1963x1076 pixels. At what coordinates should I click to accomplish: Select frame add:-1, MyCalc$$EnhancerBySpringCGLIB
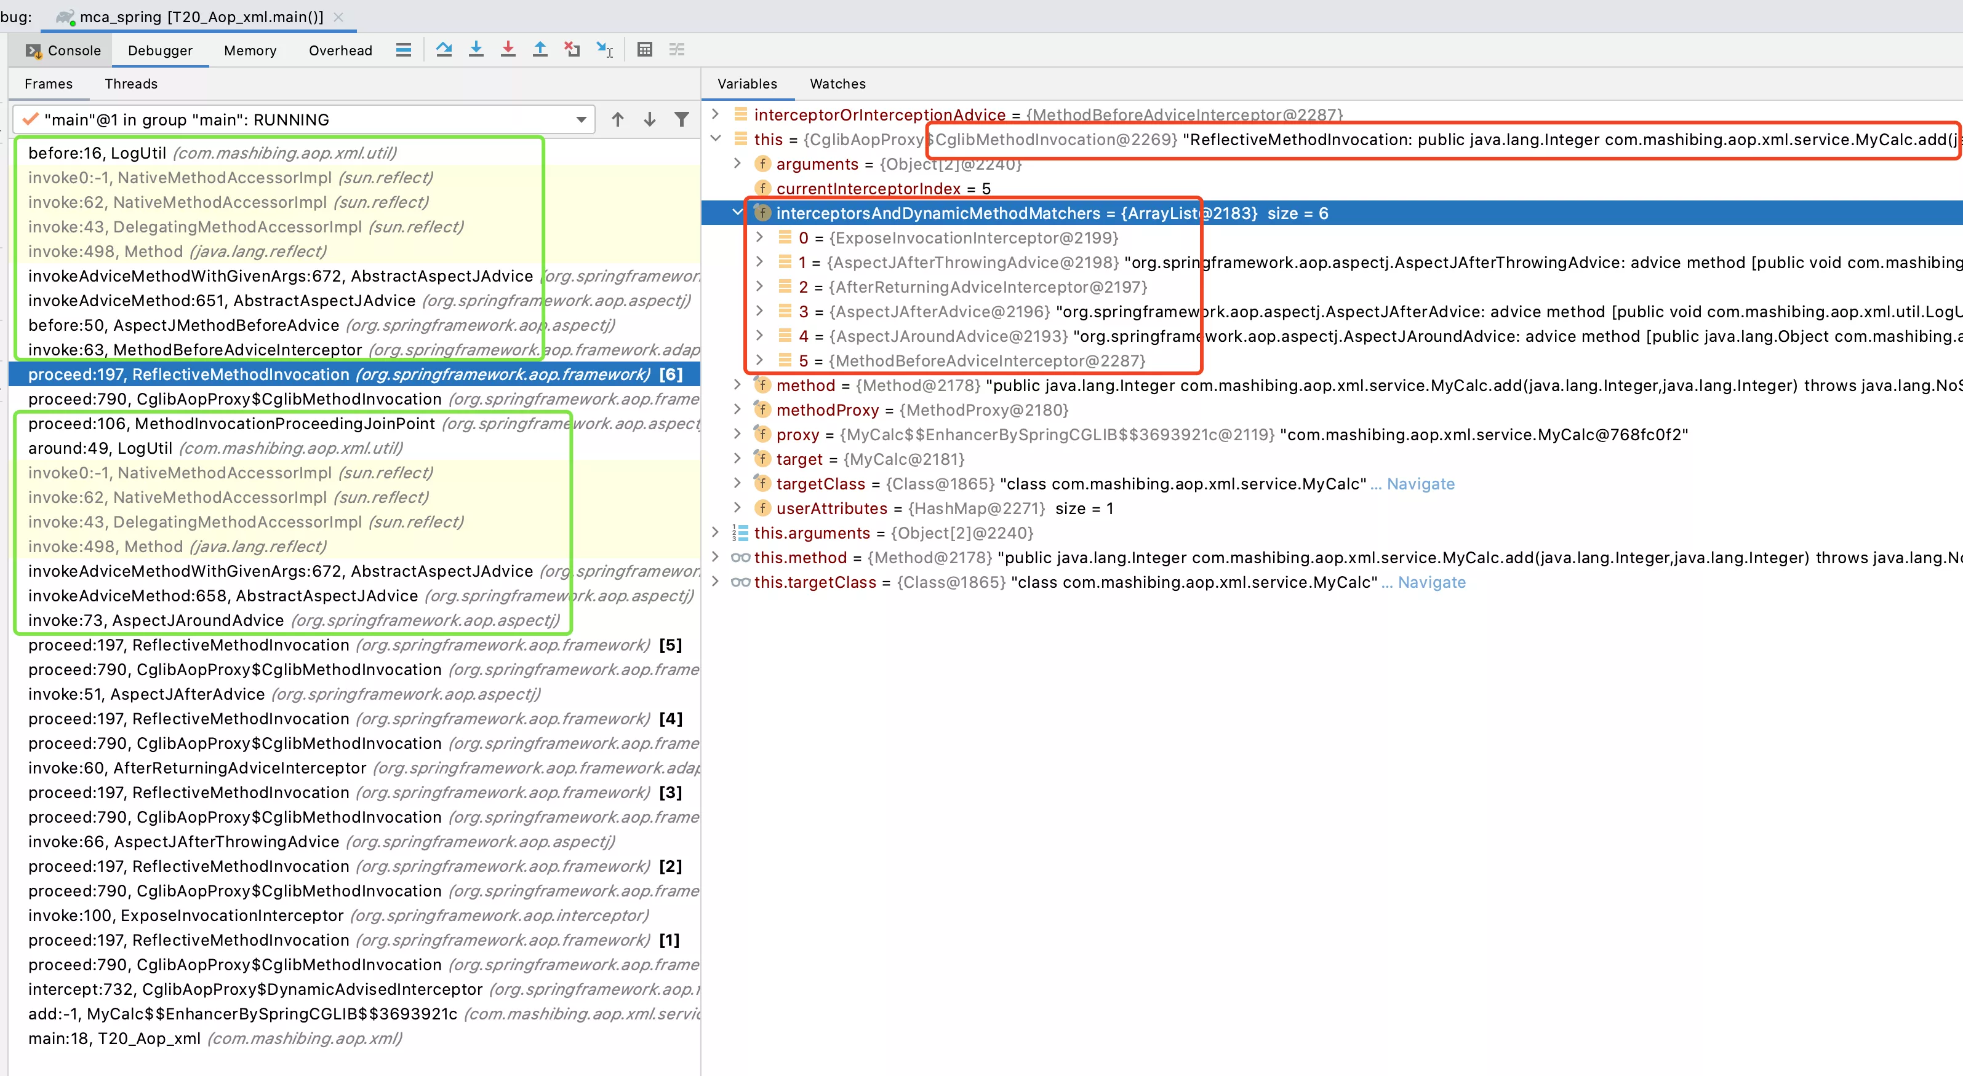[354, 1013]
